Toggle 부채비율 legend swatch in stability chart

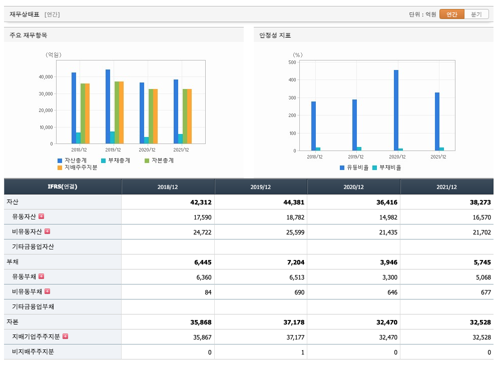click(x=375, y=167)
